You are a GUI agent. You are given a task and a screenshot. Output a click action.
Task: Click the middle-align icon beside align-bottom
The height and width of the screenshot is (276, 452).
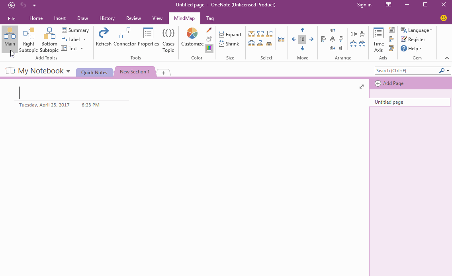[341, 48]
